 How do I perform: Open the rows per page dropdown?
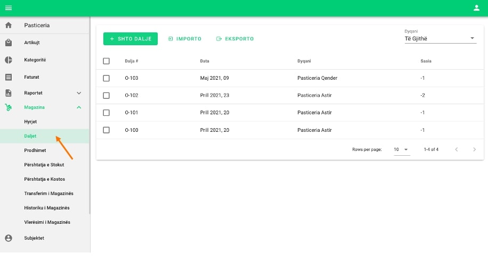tap(401, 150)
